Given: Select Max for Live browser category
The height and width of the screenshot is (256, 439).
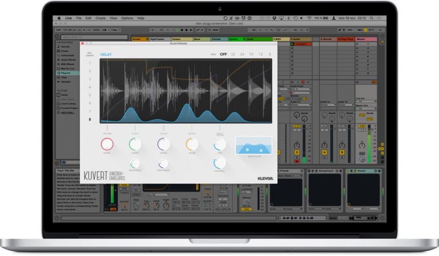Looking at the screenshot, I should point(67,68).
